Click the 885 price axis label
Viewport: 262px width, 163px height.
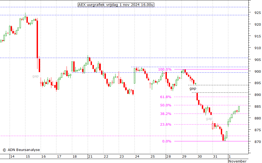click(x=257, y=106)
